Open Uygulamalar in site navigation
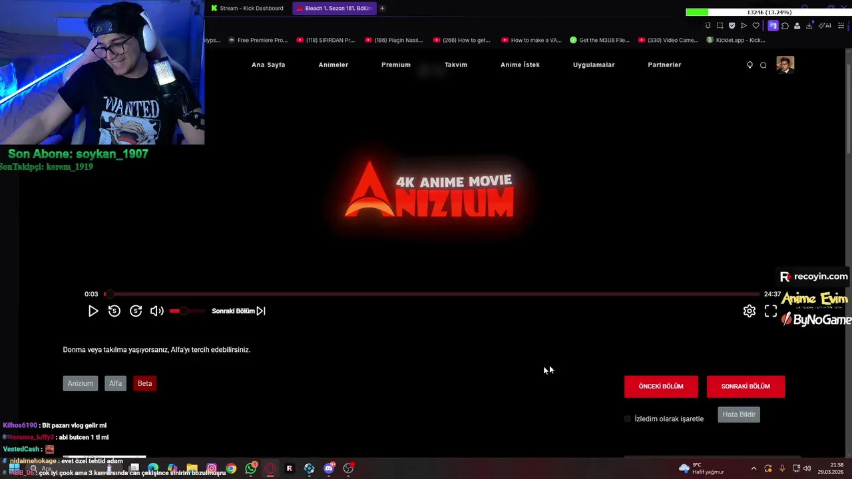Viewport: 852px width, 479px height. click(x=594, y=65)
